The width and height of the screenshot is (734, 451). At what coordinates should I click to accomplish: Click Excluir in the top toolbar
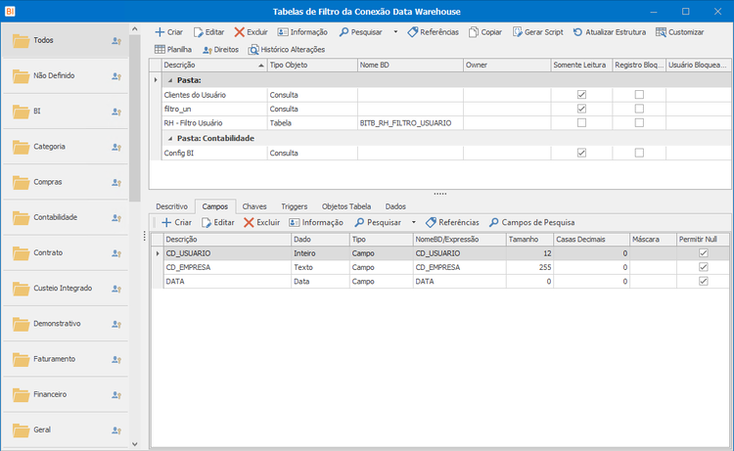(x=251, y=32)
